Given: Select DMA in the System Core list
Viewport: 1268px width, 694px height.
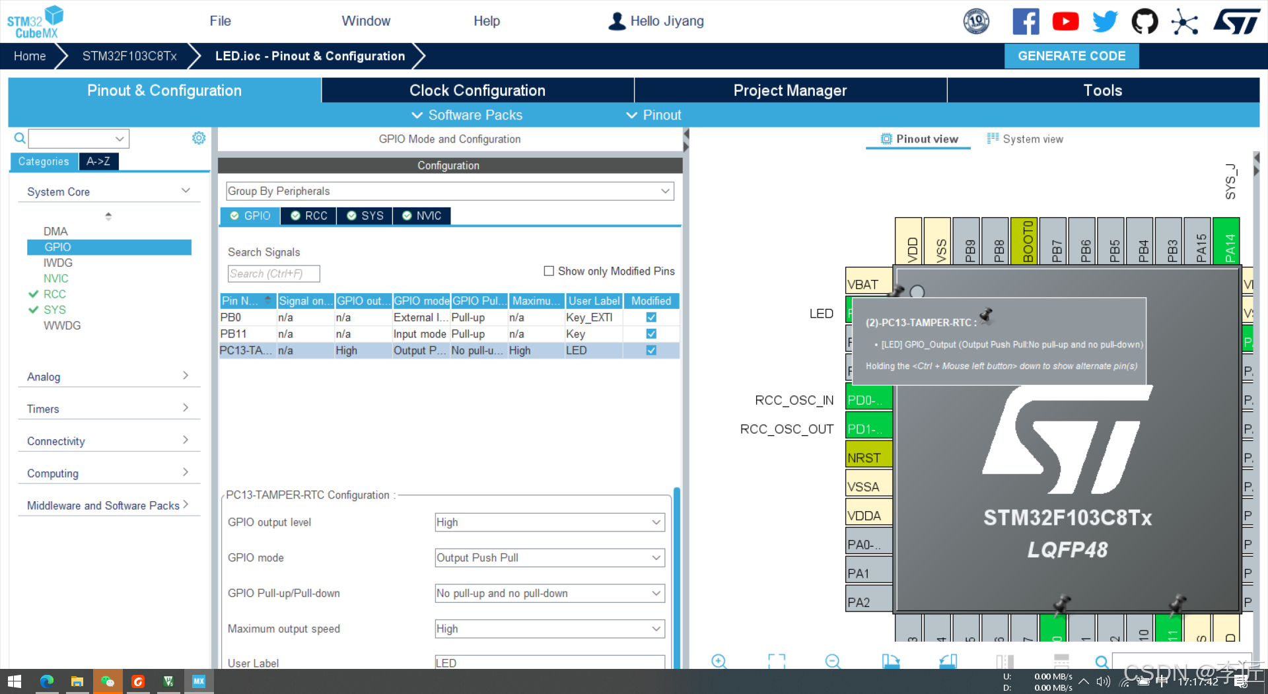Looking at the screenshot, I should pyautogui.click(x=55, y=231).
